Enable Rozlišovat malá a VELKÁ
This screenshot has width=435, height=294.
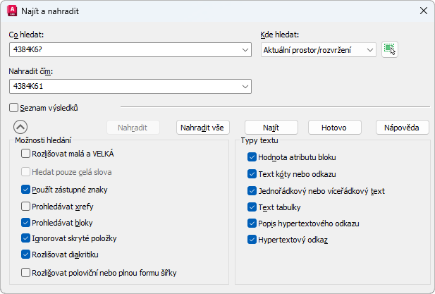click(x=26, y=153)
